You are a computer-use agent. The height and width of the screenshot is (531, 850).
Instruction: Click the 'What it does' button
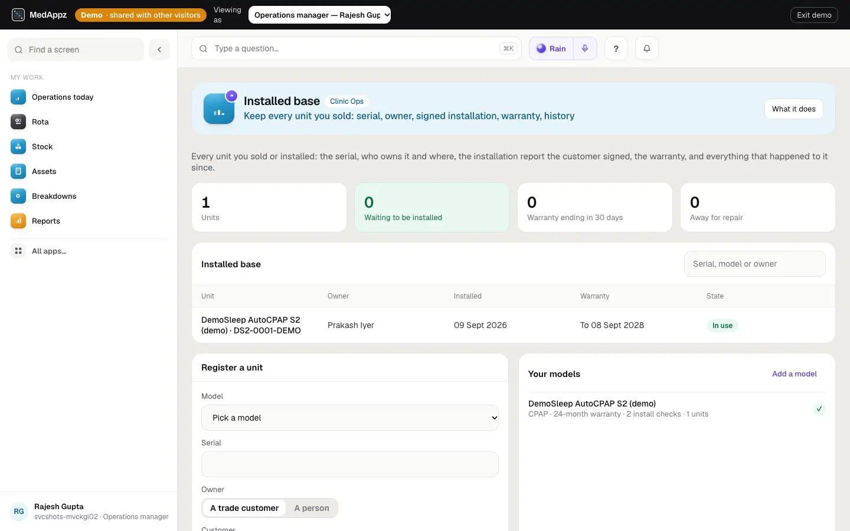pos(793,109)
